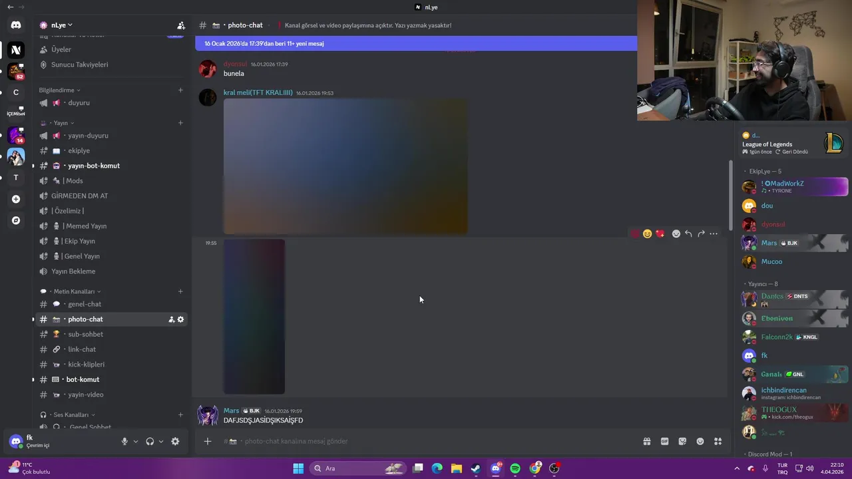The image size is (852, 479).
Task: Open headphone output options chevron
Action: 161,441
